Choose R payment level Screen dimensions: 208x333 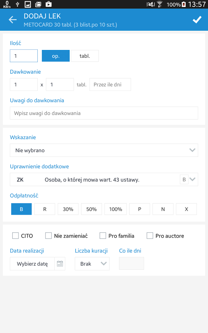pyautogui.click(x=45, y=209)
